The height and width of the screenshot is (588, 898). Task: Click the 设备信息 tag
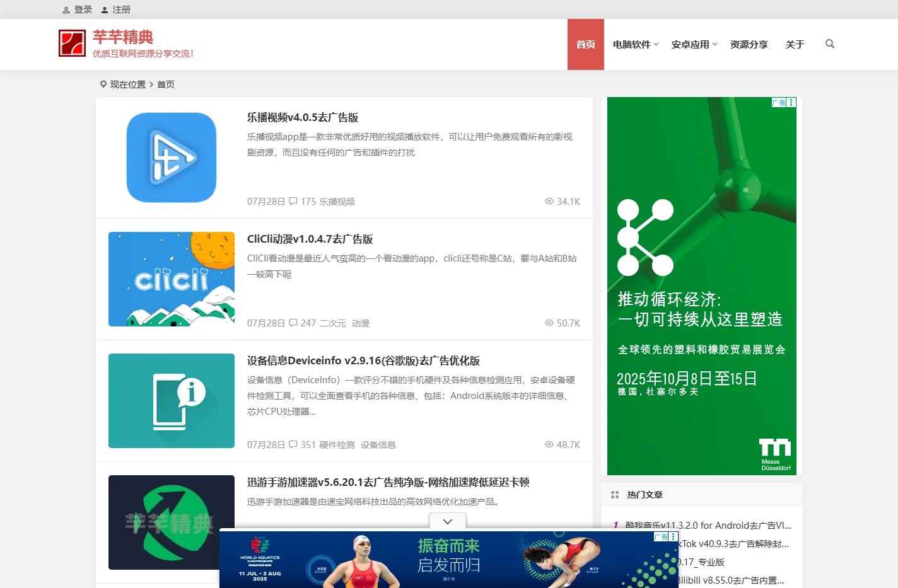click(378, 445)
